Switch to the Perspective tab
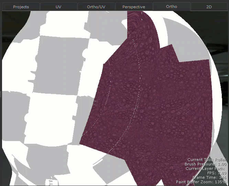The height and width of the screenshot is (186, 229). 133,7
